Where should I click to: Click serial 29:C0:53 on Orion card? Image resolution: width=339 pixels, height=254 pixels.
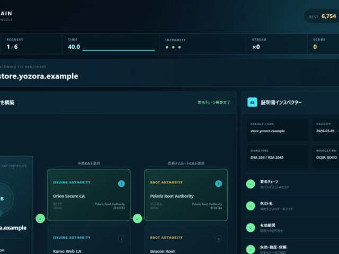(x=119, y=208)
